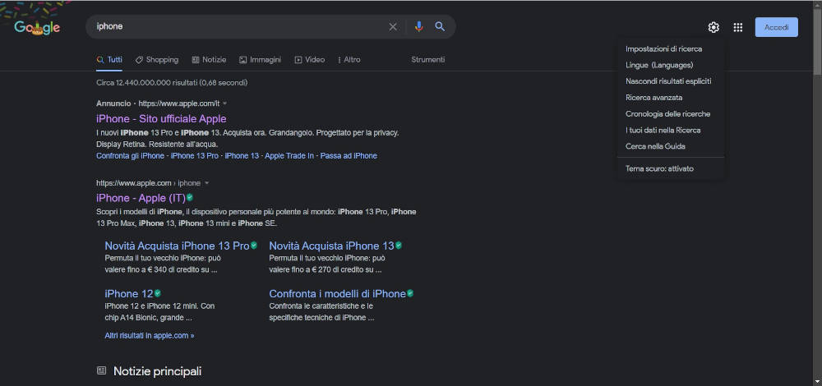Image resolution: width=822 pixels, height=386 pixels.
Task: Click the Notizie principali newspaper icon
Action: point(101,371)
